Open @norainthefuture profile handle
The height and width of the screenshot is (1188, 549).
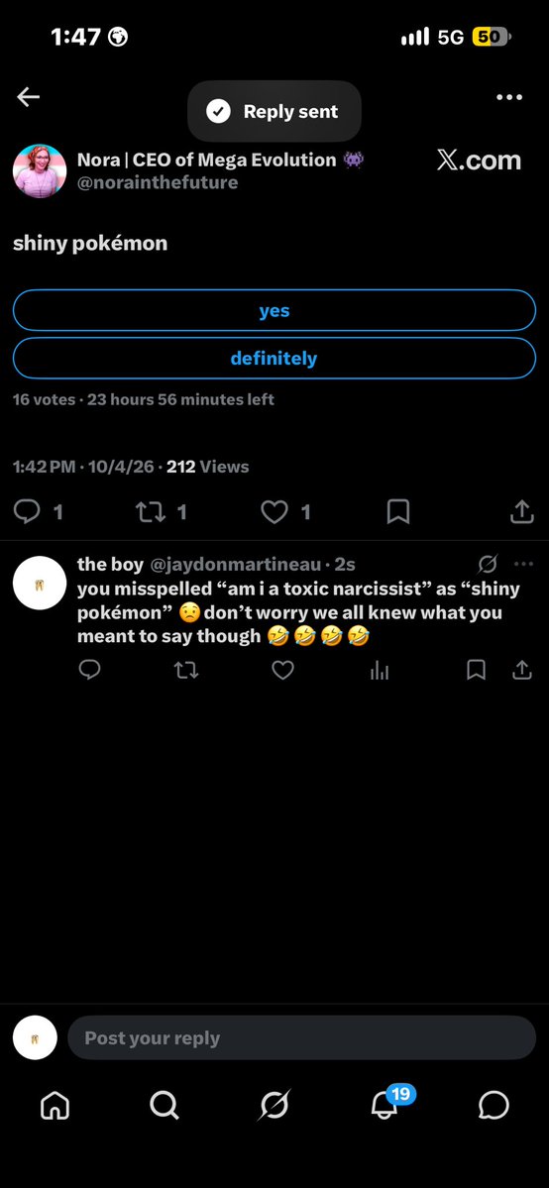pos(158,182)
